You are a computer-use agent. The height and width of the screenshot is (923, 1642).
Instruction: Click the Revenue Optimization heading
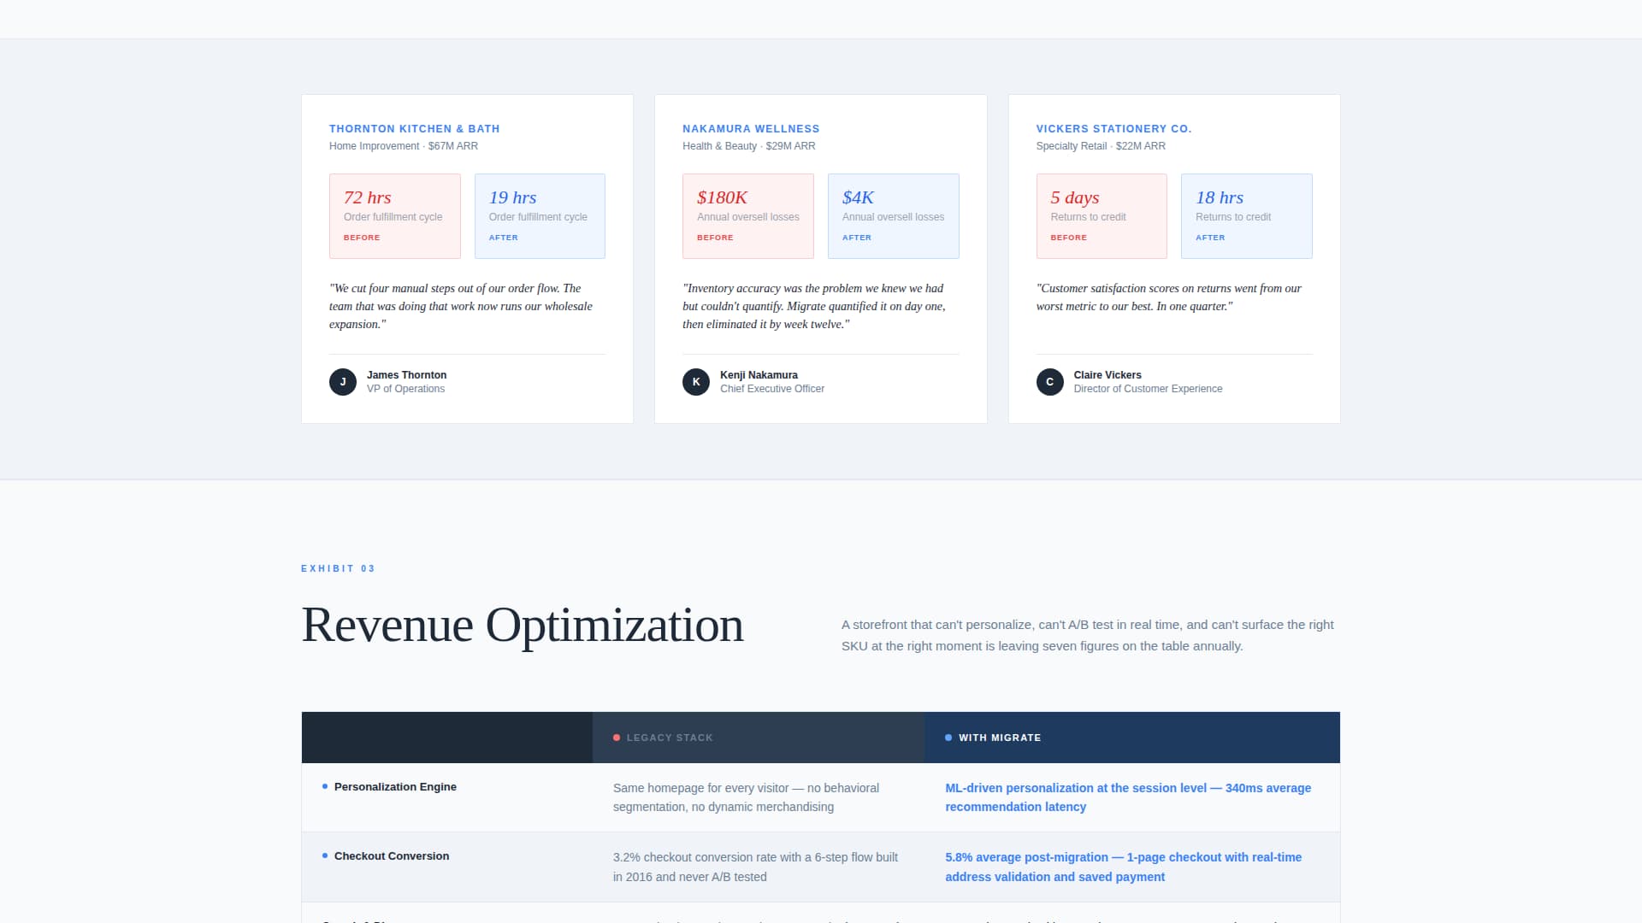click(523, 626)
